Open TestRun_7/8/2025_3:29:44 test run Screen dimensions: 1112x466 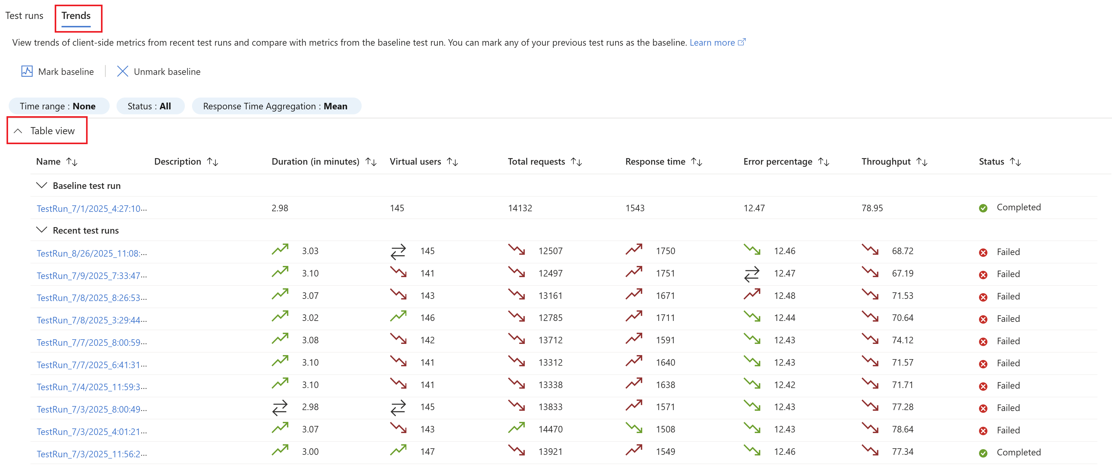point(92,320)
